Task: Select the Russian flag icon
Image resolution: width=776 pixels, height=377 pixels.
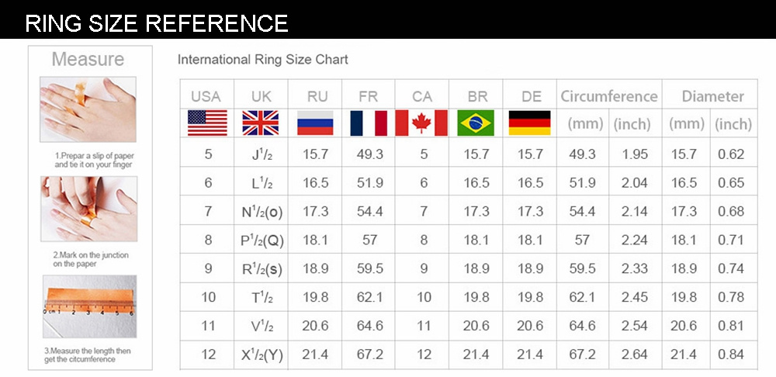Action: 315,123
